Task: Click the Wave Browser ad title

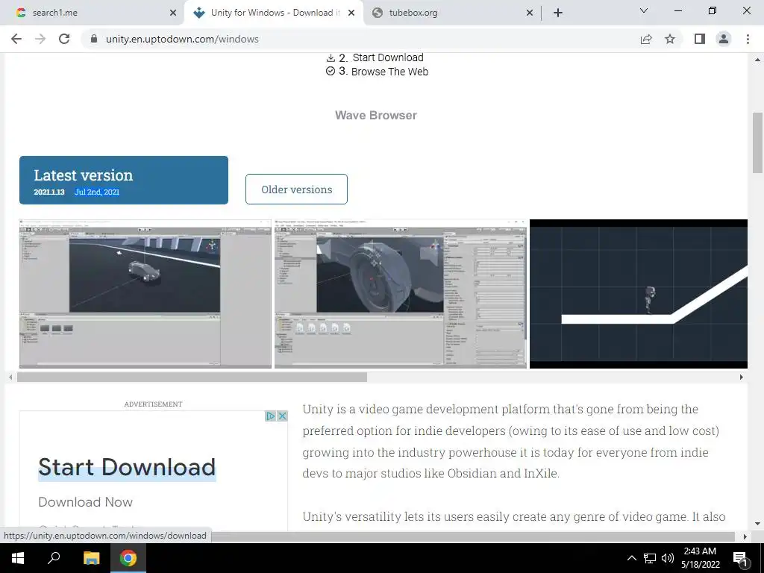Action: [x=376, y=116]
